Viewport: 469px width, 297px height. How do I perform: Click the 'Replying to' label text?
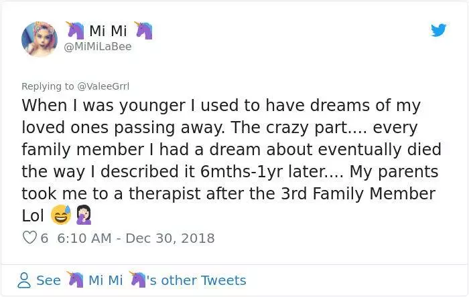[48, 86]
